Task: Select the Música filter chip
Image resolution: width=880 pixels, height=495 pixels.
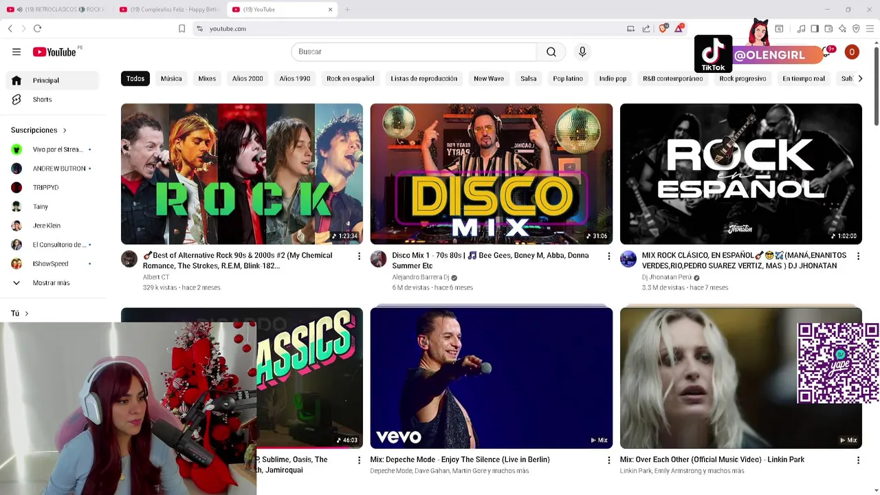Action: click(171, 78)
